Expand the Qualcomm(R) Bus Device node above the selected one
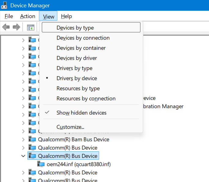The width and height of the screenshot is (209, 182). (23, 148)
